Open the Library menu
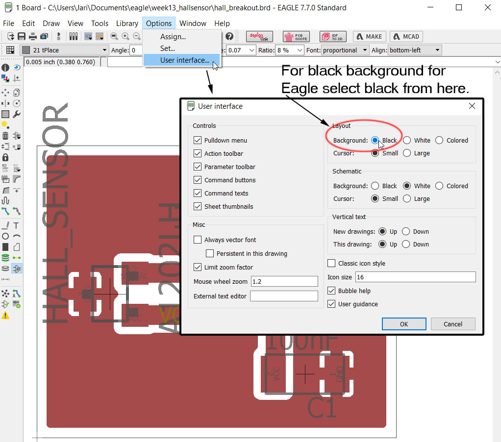 point(127,24)
